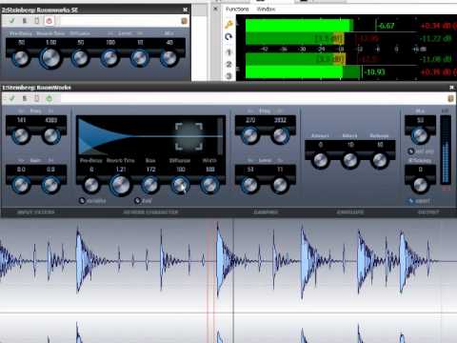Click RoomWorks SE Diffusion knob

pos(80,58)
